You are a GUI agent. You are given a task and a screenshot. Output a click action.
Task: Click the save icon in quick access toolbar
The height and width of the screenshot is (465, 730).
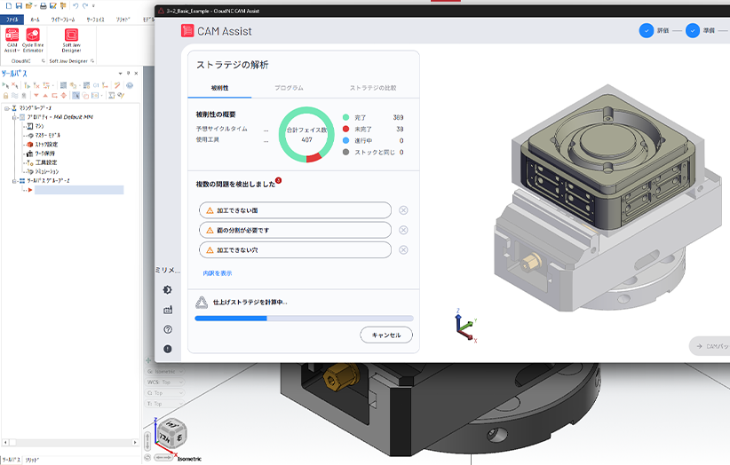[19, 6]
